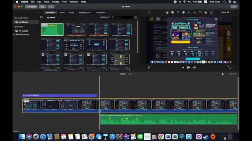Screen dimensions: 252x141
Task: Switch to the Backgrounds tab
Action: (x=85, y=13)
